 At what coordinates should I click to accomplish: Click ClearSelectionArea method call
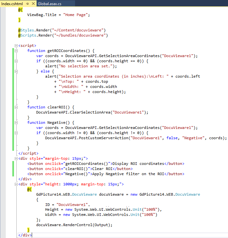(x=90, y=112)
